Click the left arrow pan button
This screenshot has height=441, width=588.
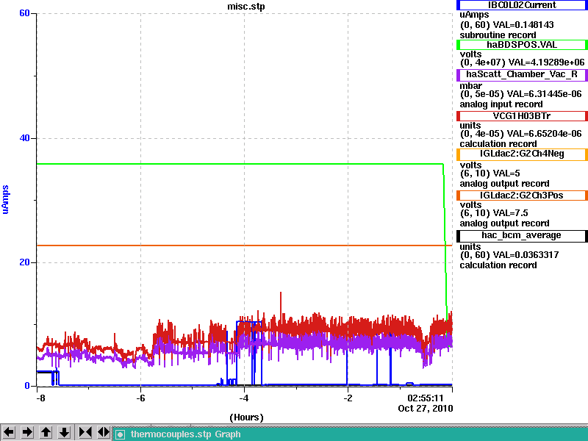pyautogui.click(x=9, y=432)
